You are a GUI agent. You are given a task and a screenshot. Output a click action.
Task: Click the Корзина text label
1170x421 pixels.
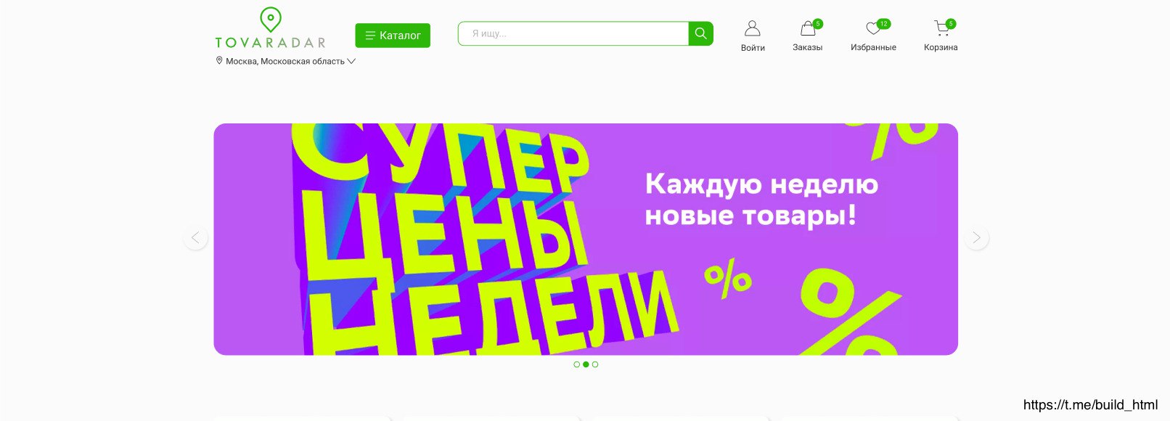tap(941, 47)
